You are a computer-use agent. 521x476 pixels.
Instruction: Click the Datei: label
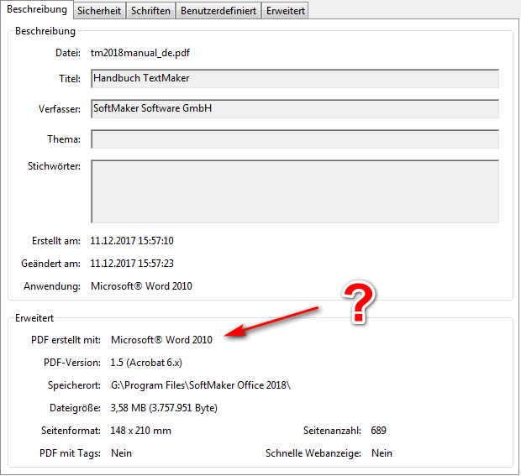pyautogui.click(x=68, y=53)
